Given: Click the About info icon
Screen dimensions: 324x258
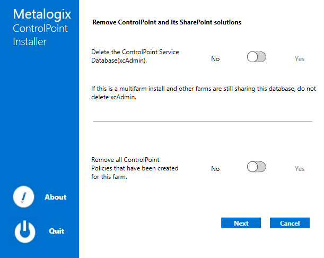Looking at the screenshot, I should click(x=24, y=197).
